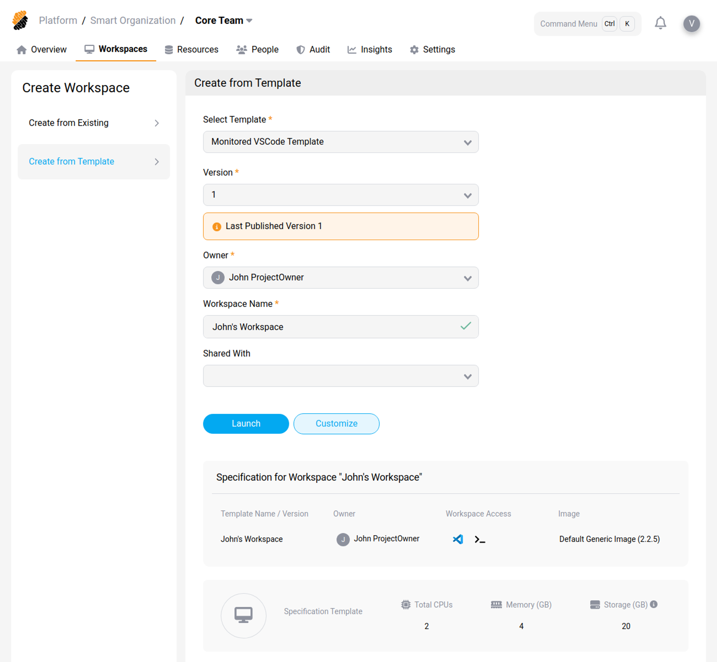Image resolution: width=717 pixels, height=662 pixels.
Task: Click the monitor icon in Specification Template
Action: (x=243, y=615)
